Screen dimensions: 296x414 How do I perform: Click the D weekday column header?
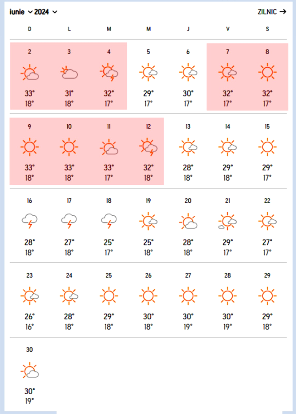pyautogui.click(x=30, y=29)
